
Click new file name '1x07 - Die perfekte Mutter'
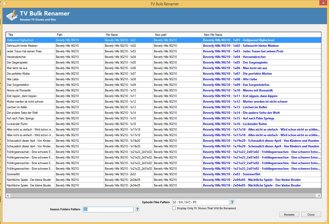click(262, 74)
